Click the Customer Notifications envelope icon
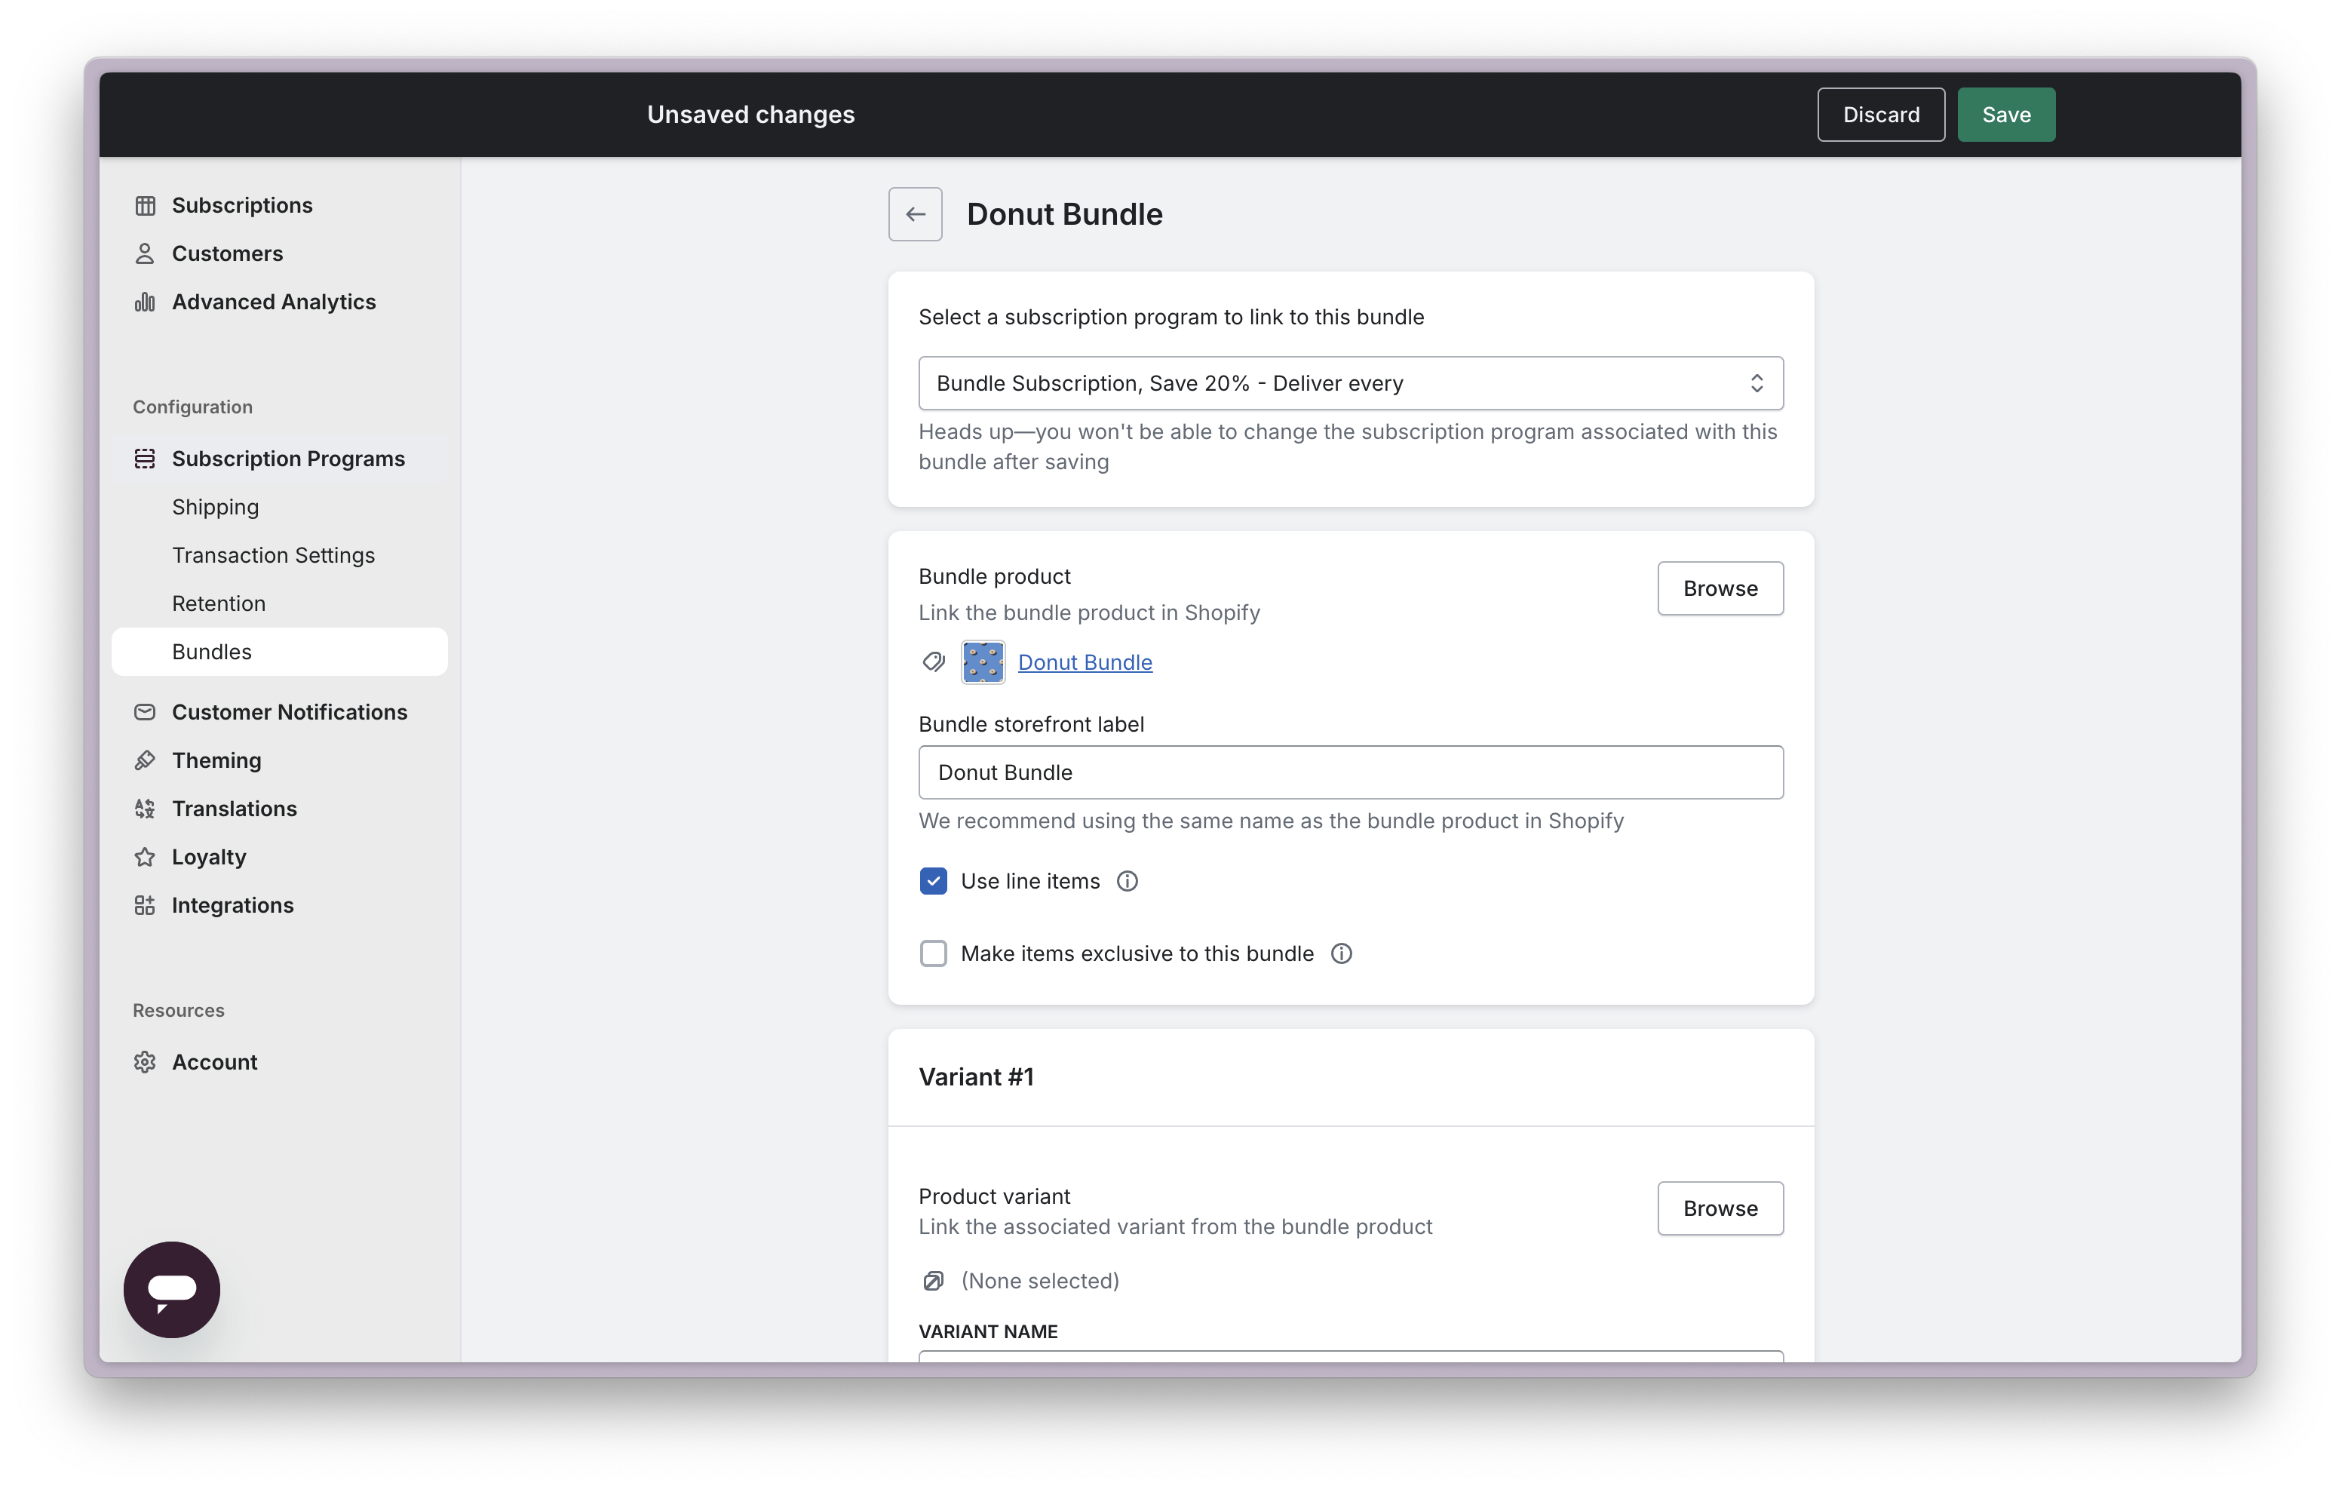2341x1489 pixels. point(145,712)
